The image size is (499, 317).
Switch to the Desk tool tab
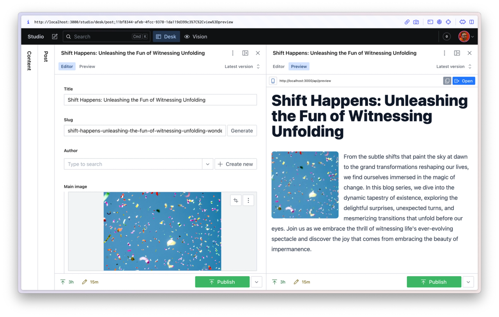click(x=166, y=36)
